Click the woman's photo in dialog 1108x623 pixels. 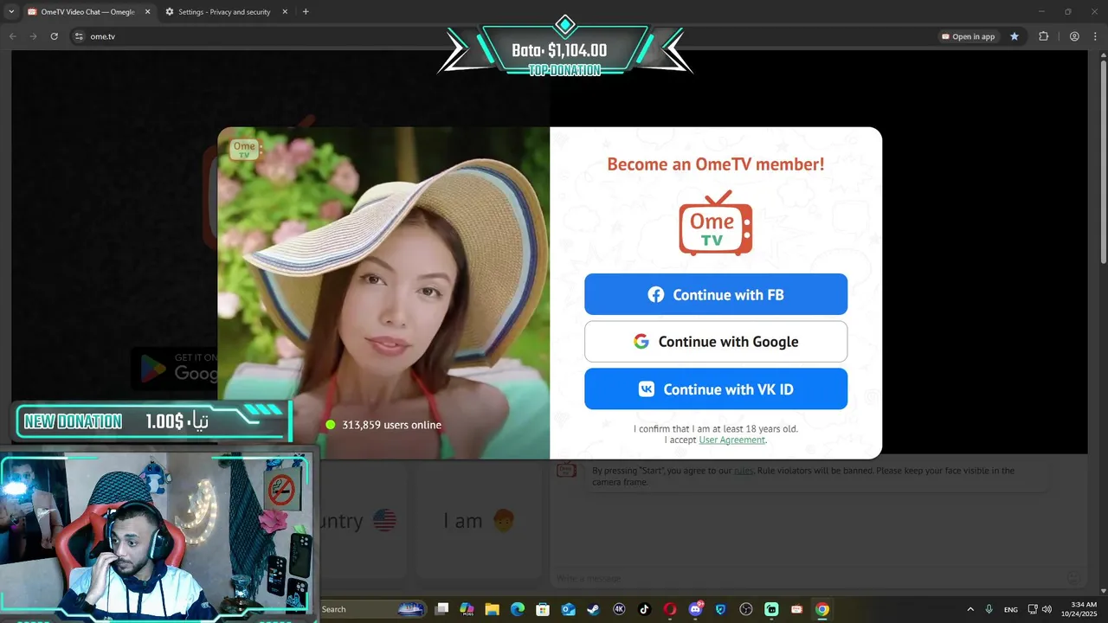[383, 292]
